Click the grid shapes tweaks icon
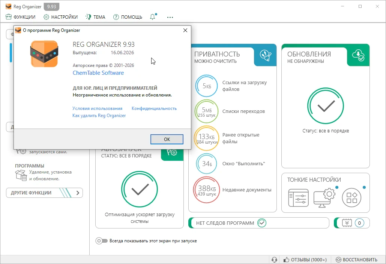 (x=351, y=198)
